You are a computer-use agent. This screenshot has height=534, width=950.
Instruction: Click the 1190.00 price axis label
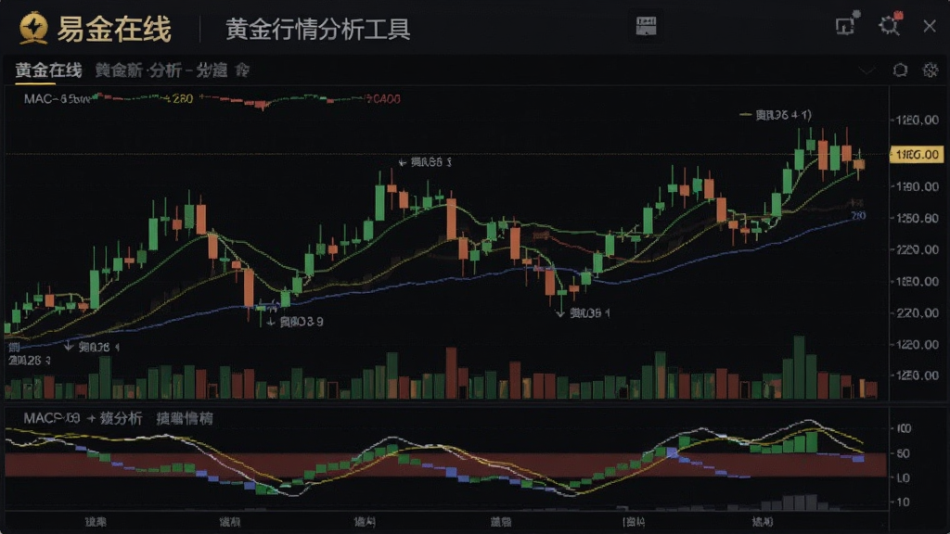(x=918, y=185)
